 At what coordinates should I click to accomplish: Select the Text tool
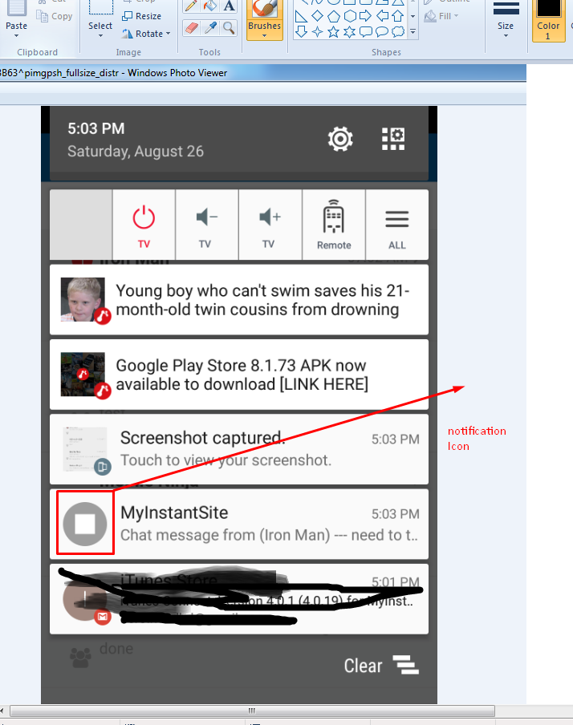click(x=229, y=6)
